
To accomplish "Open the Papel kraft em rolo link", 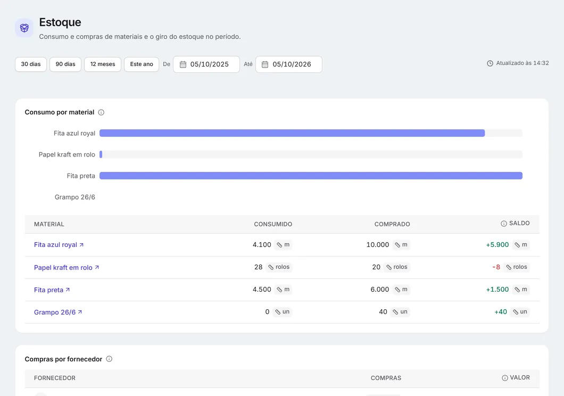I will click(63, 268).
